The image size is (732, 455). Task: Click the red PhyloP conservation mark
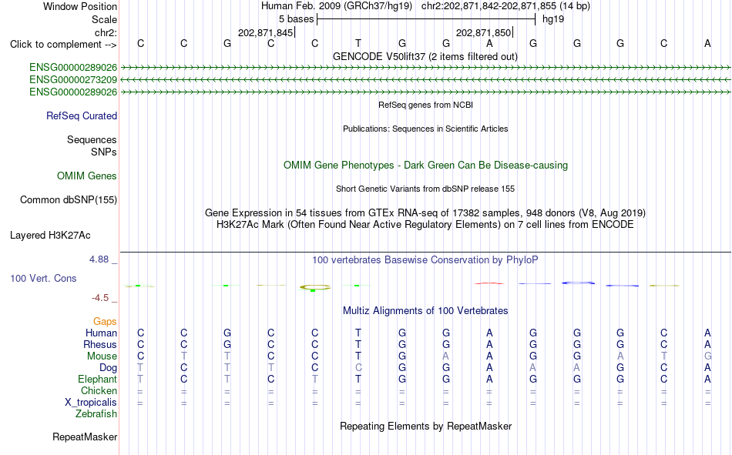[489, 283]
